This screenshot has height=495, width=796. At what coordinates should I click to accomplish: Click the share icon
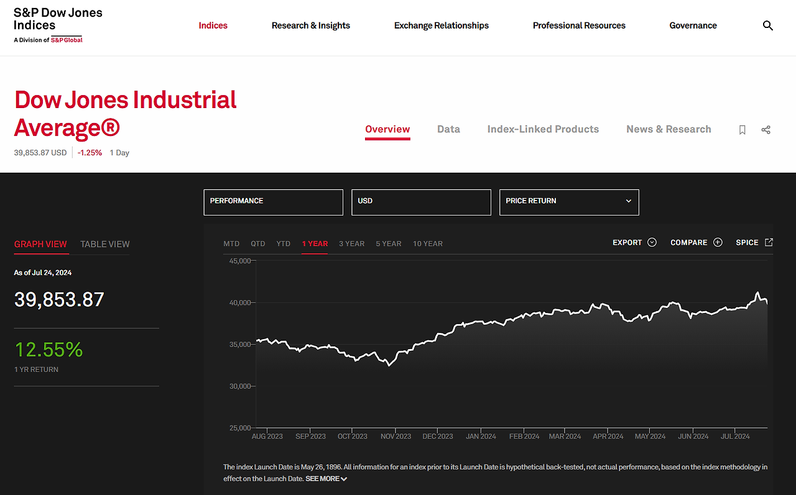(766, 130)
